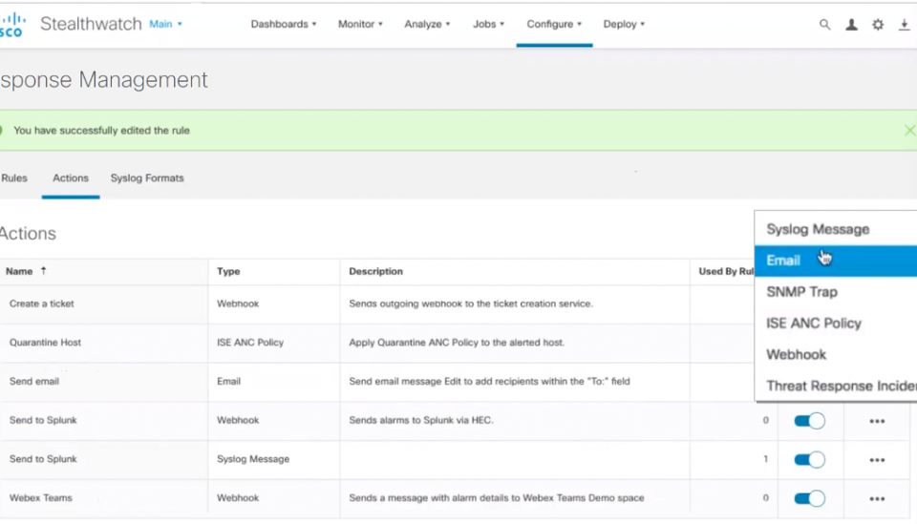The width and height of the screenshot is (917, 524).
Task: Sort by Name column arrow
Action: point(43,270)
